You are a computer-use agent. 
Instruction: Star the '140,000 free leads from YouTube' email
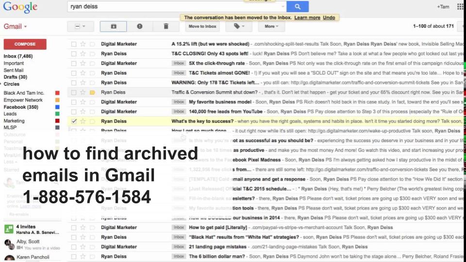click(83, 112)
